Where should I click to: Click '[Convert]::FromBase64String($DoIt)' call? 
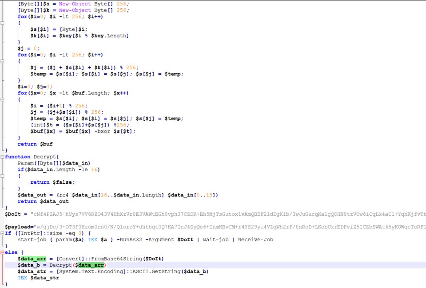pyautogui.click(x=110, y=259)
